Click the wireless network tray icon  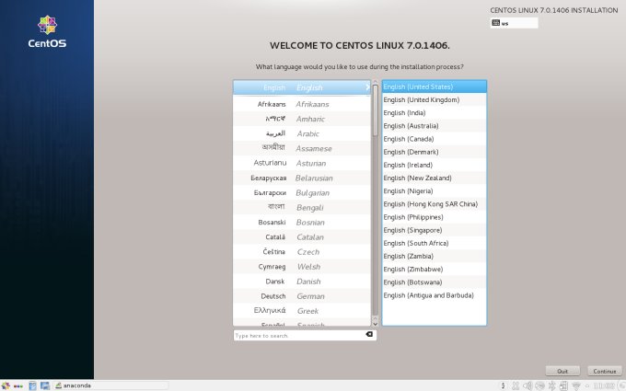(x=575, y=385)
